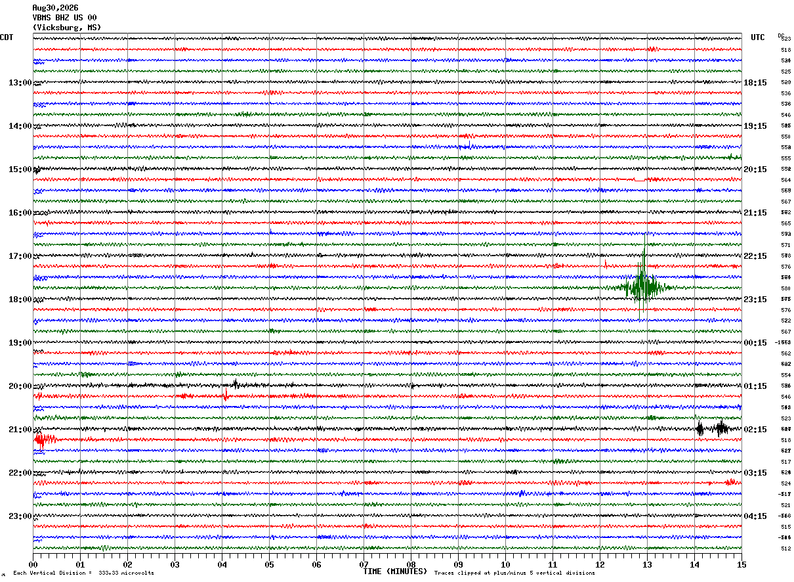Click the 22:15 UTC label

coord(755,256)
